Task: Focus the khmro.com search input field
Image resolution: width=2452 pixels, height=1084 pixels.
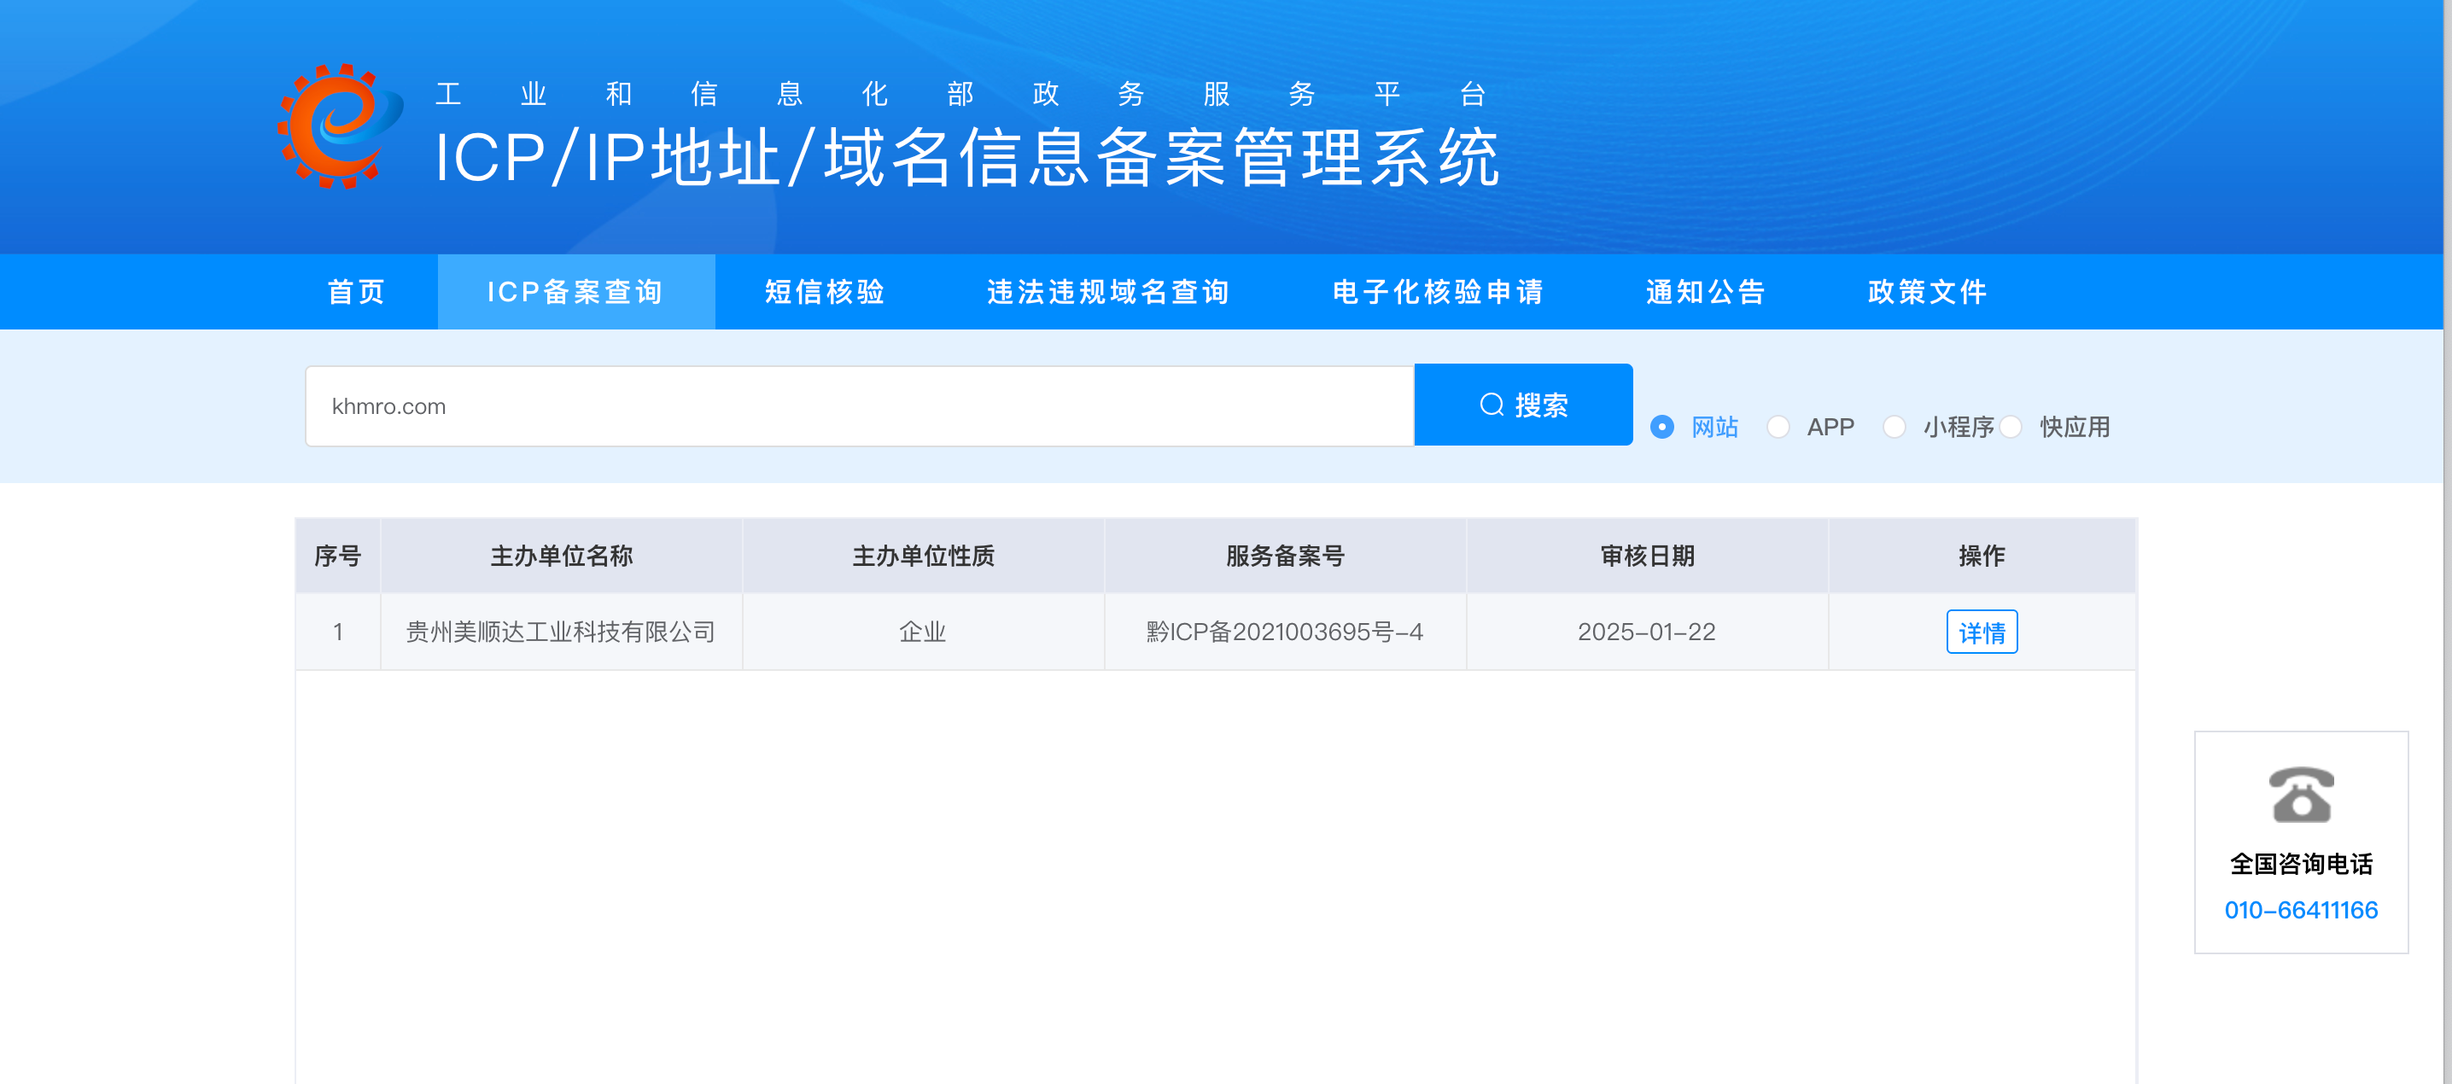Action: tap(859, 406)
